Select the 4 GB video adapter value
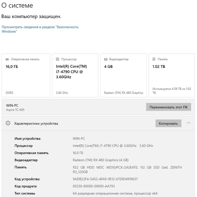This screenshot has height=197, width=197. pos(108,66)
